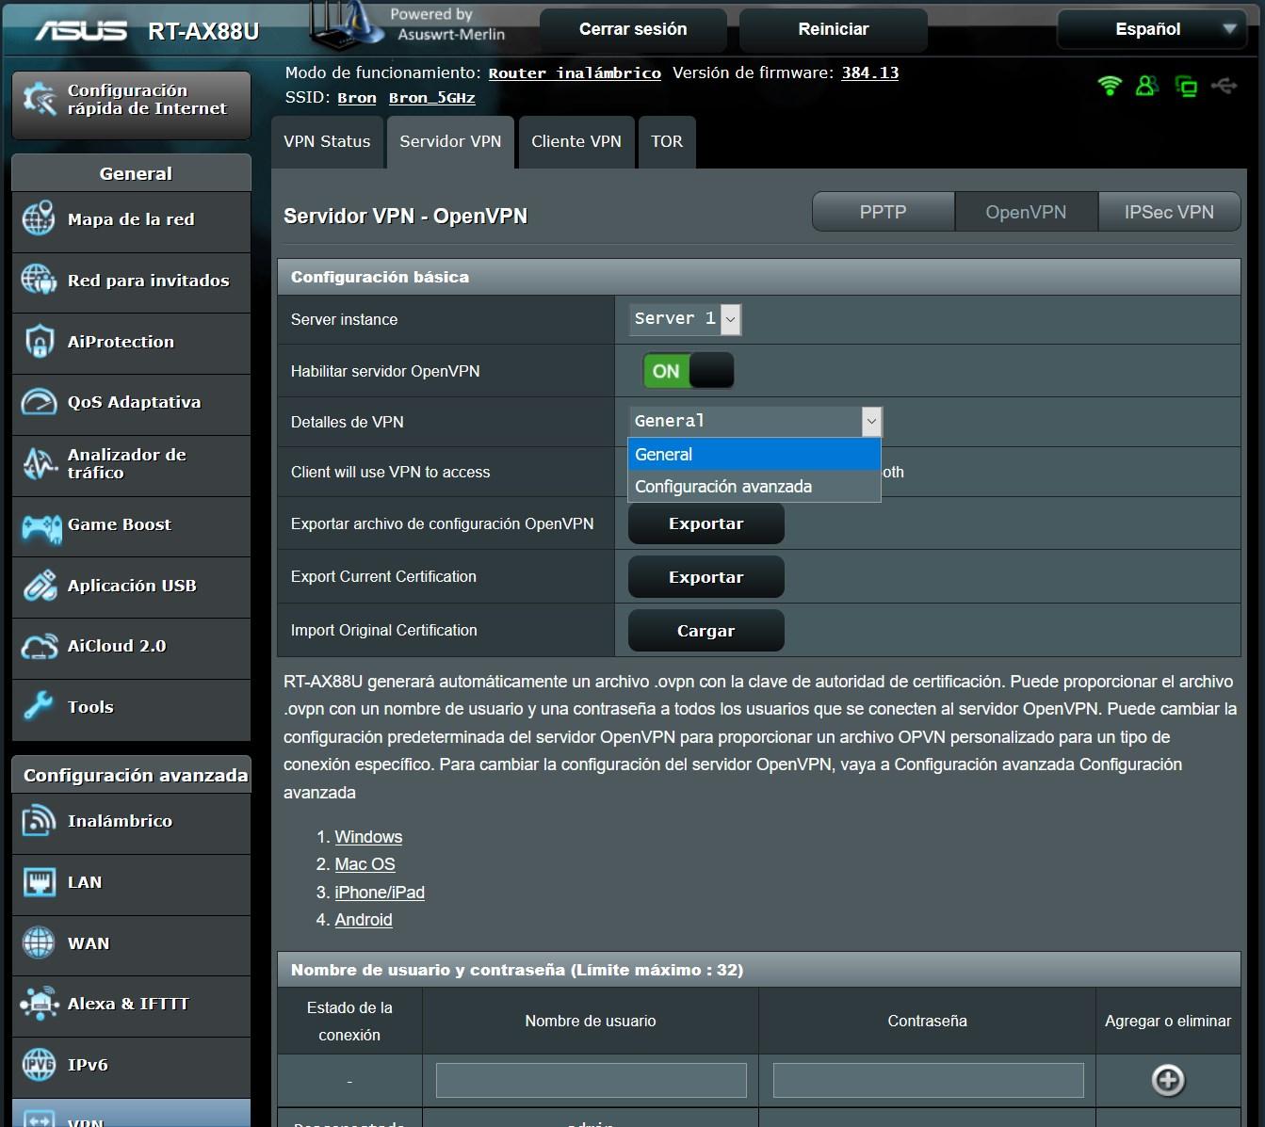This screenshot has width=1265, height=1127.
Task: Click the Red para invitados icon
Action: pyautogui.click(x=39, y=280)
